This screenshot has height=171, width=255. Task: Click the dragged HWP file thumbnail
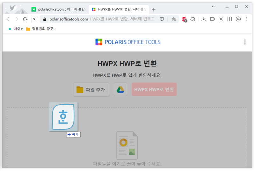[63, 117]
